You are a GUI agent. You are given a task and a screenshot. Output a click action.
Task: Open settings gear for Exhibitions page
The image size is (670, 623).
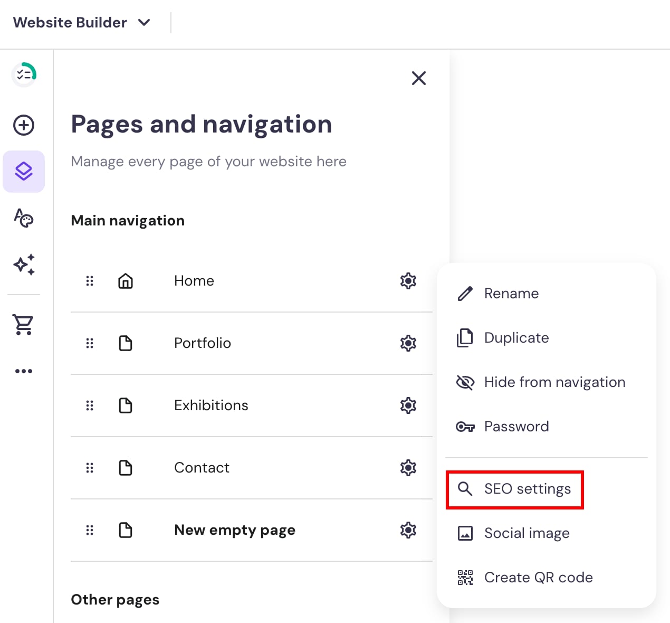coord(408,405)
